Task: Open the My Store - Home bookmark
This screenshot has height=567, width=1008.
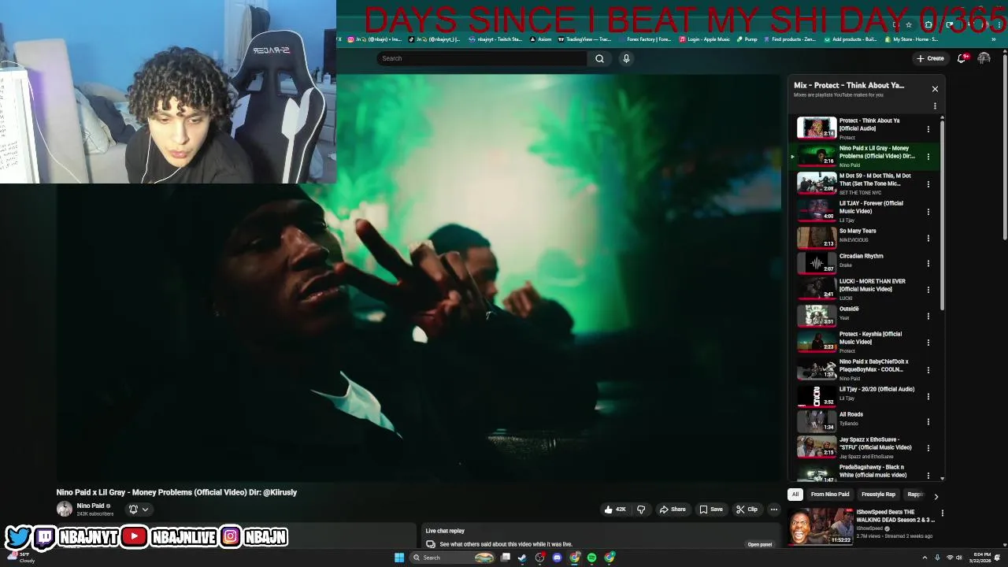Action: (912, 39)
